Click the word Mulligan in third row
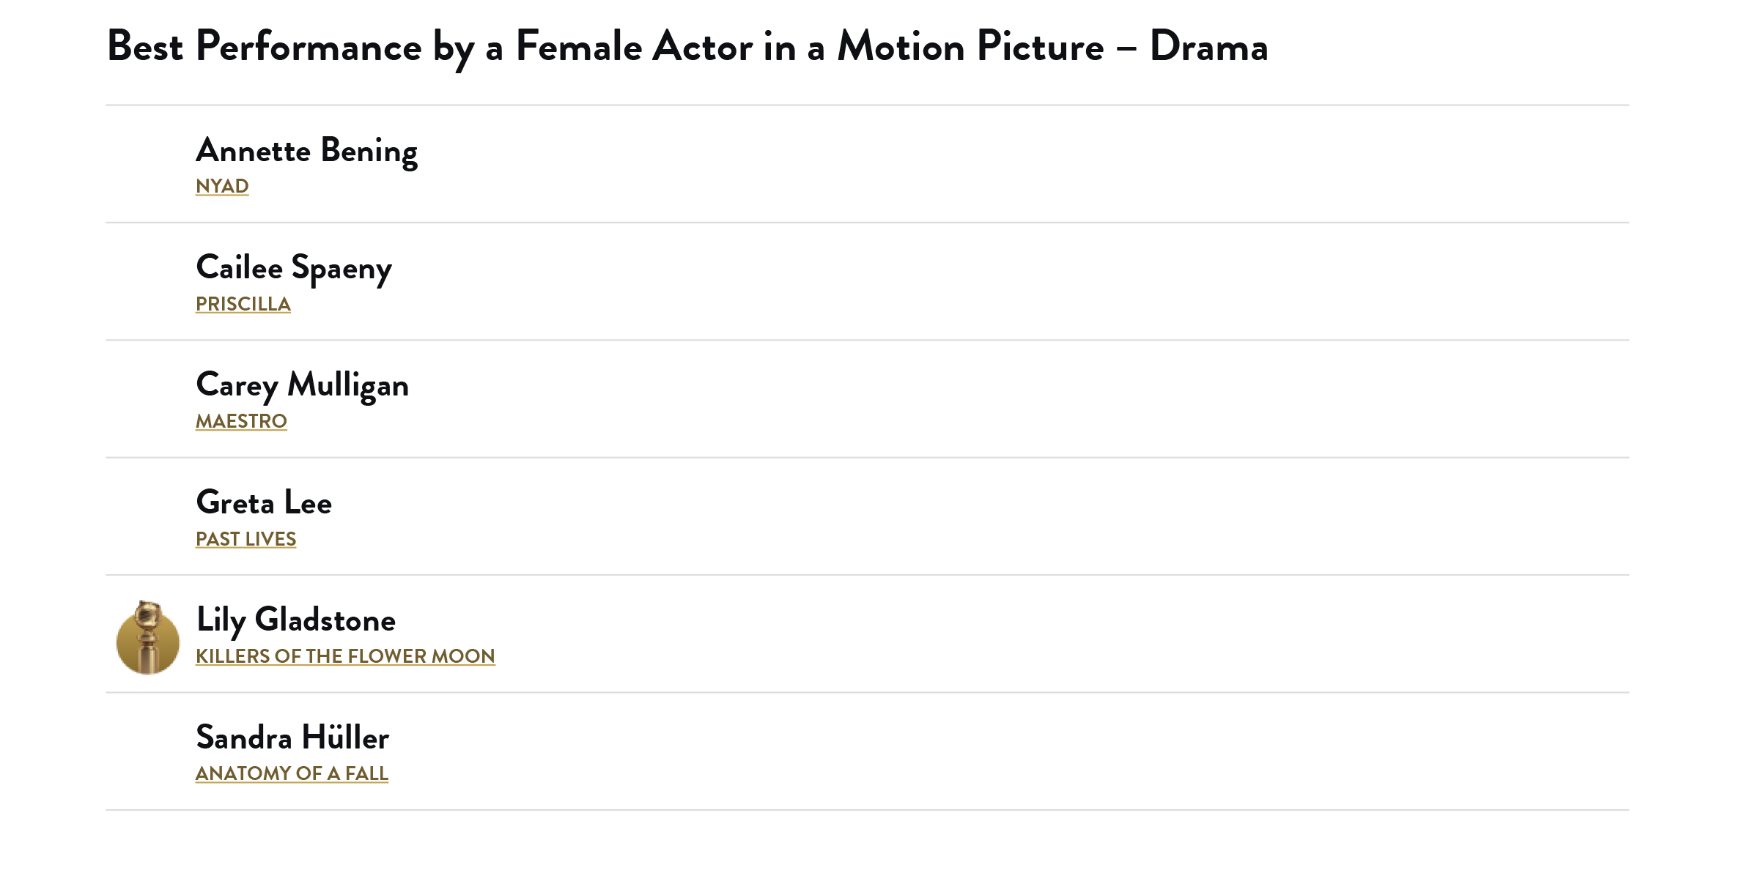The height and width of the screenshot is (873, 1761). click(x=348, y=385)
